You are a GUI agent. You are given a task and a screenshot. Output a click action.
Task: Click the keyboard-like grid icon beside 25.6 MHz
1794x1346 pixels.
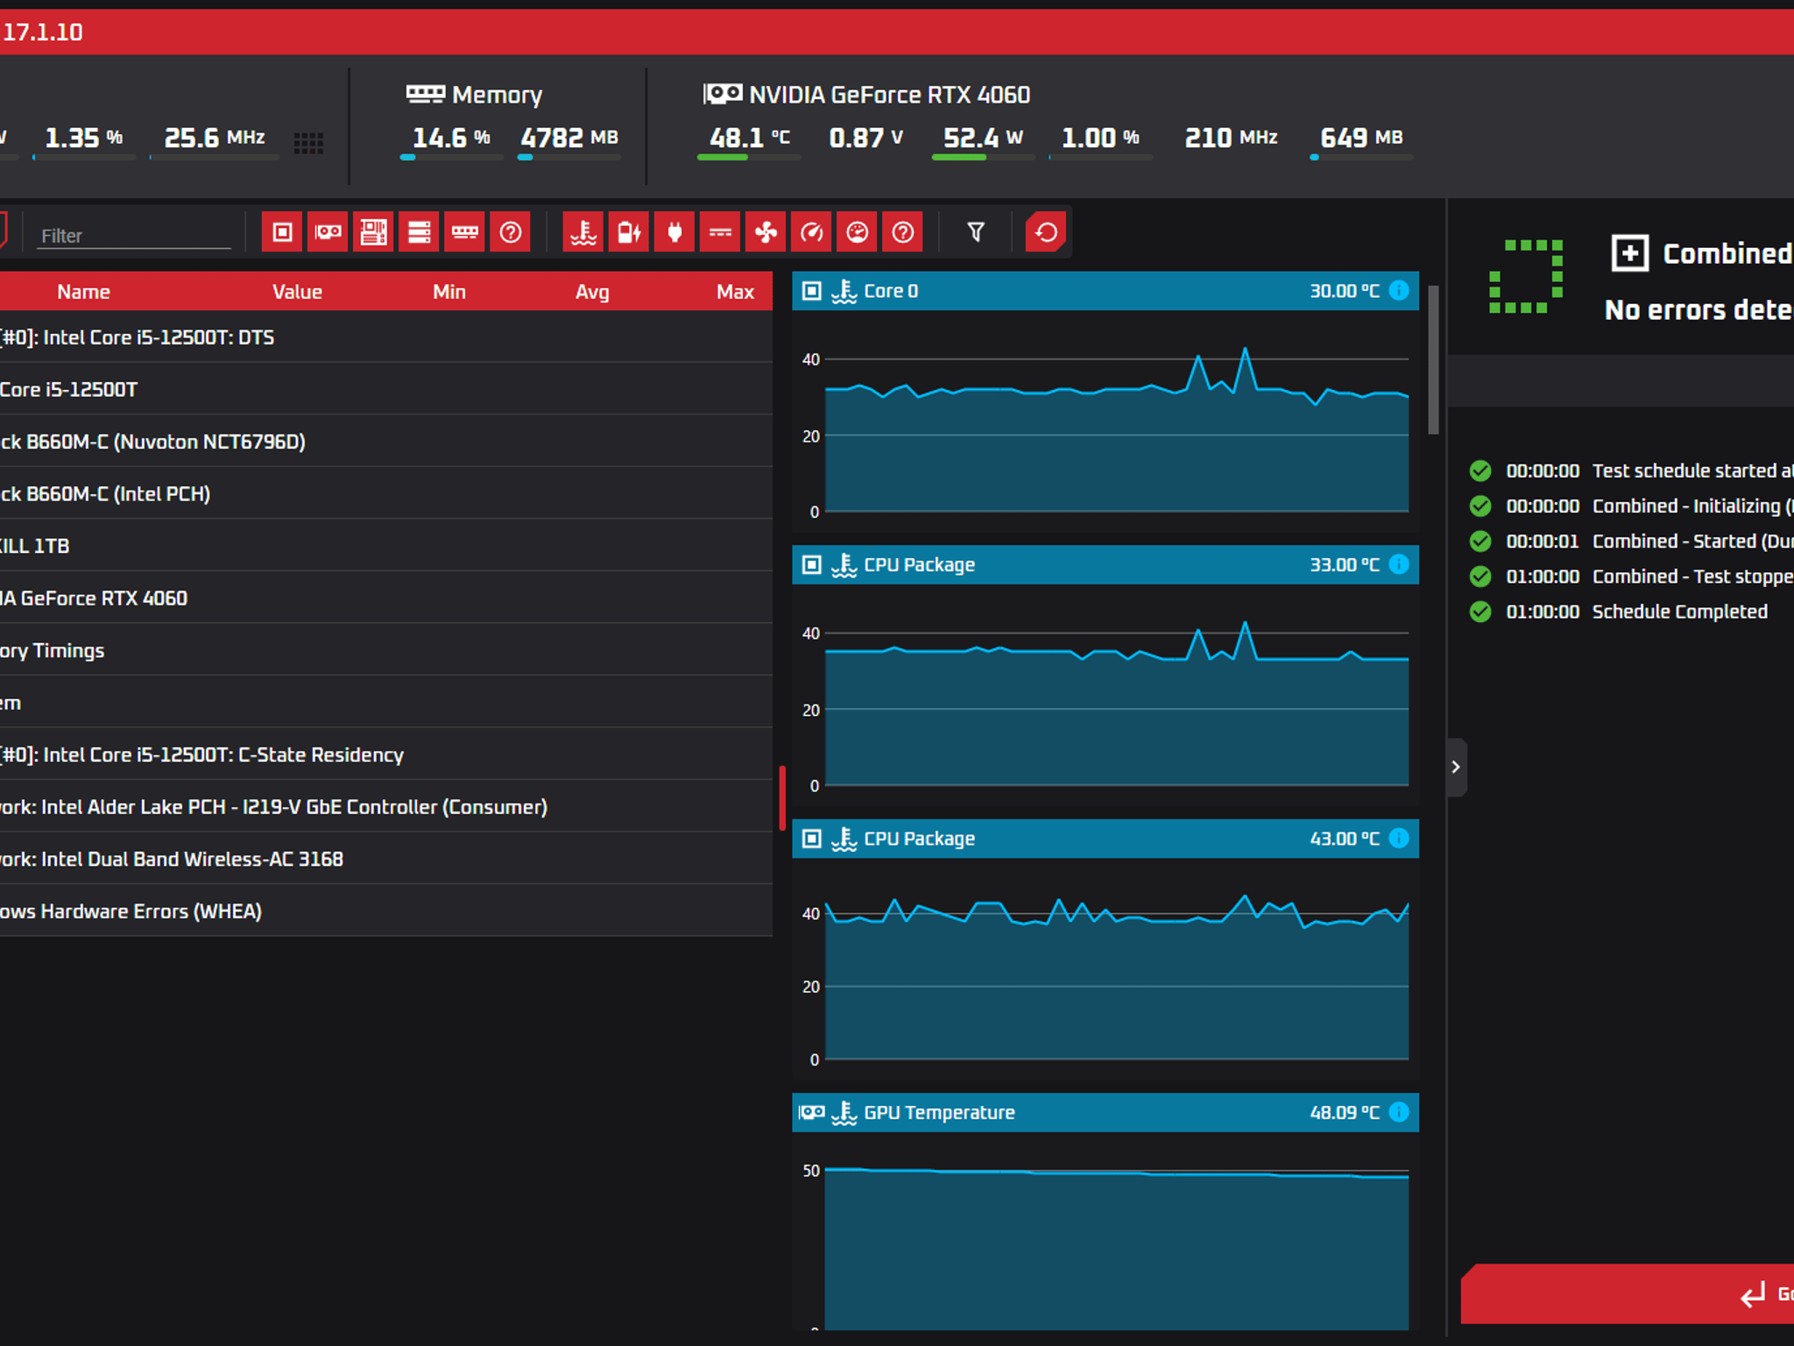click(308, 144)
